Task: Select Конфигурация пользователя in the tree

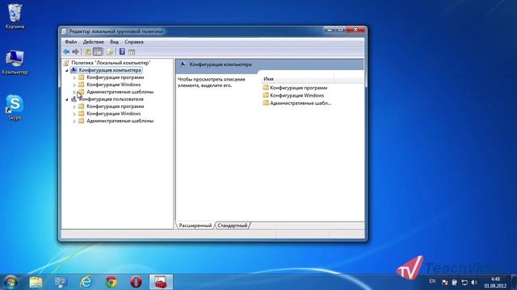Action: tap(111, 99)
